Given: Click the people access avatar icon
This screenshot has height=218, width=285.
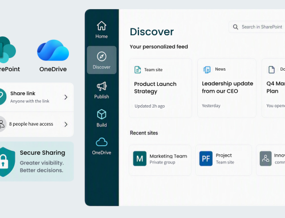Looking at the screenshot, I should 2,124.
